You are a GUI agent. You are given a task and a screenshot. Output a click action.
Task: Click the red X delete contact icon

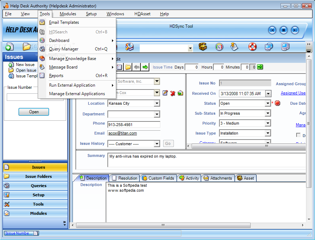point(172,93)
